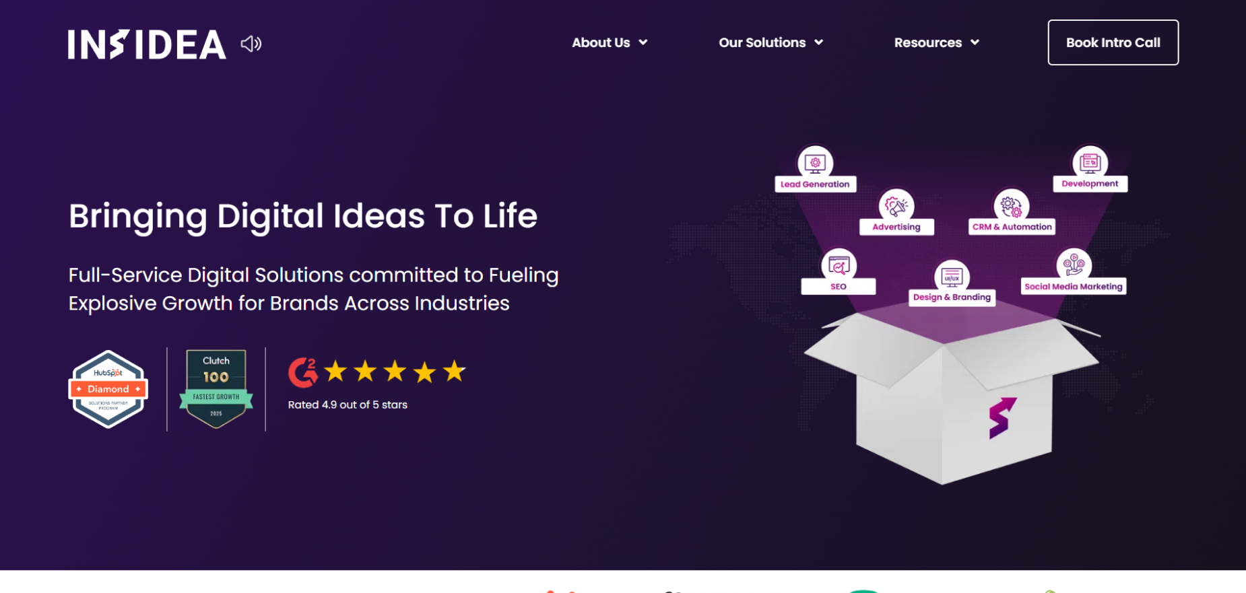
Task: Click the Development browser icon
Action: [1090, 162]
